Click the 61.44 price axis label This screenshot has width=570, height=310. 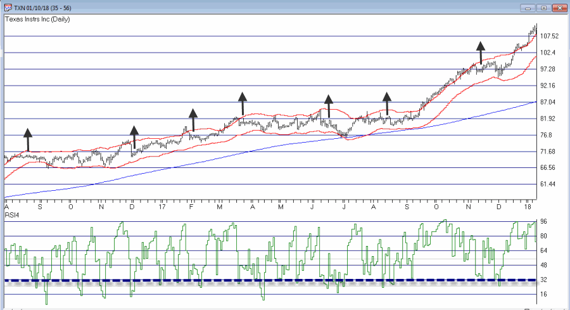point(548,184)
